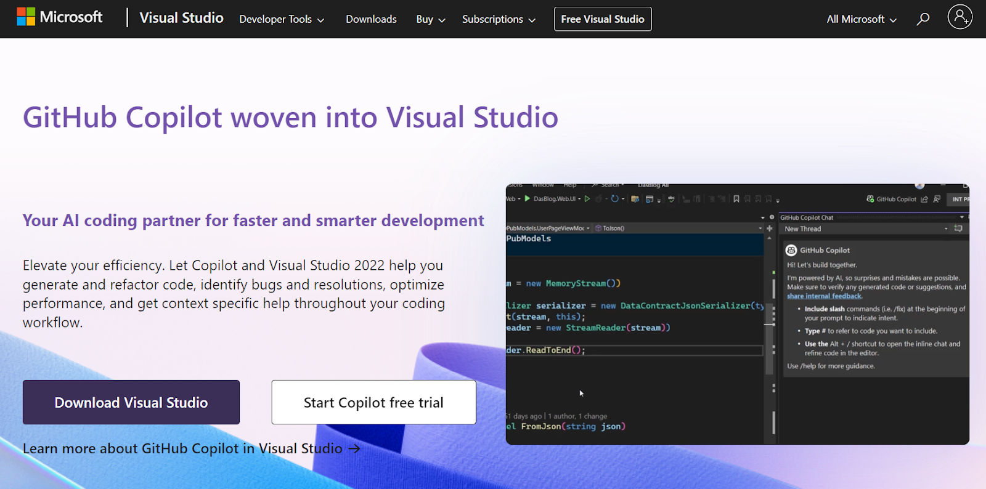Open the site search magnifier icon
The width and height of the screenshot is (986, 489).
pyautogui.click(x=923, y=19)
